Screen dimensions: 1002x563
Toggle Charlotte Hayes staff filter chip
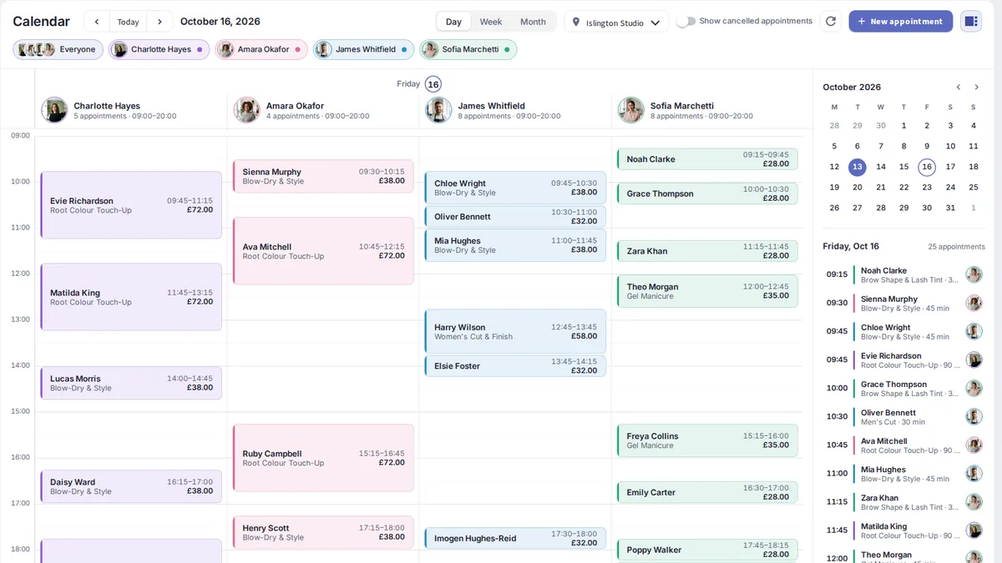159,49
